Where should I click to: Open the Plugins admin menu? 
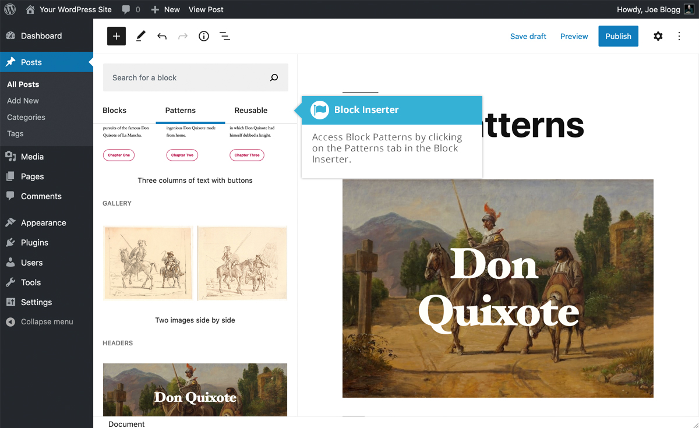click(34, 242)
